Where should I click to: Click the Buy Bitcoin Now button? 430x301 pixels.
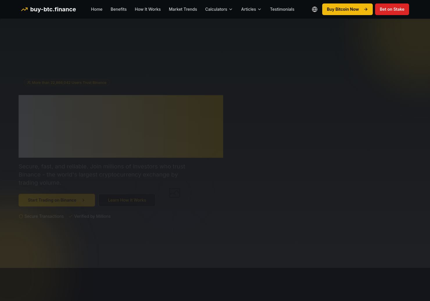tap(347, 9)
